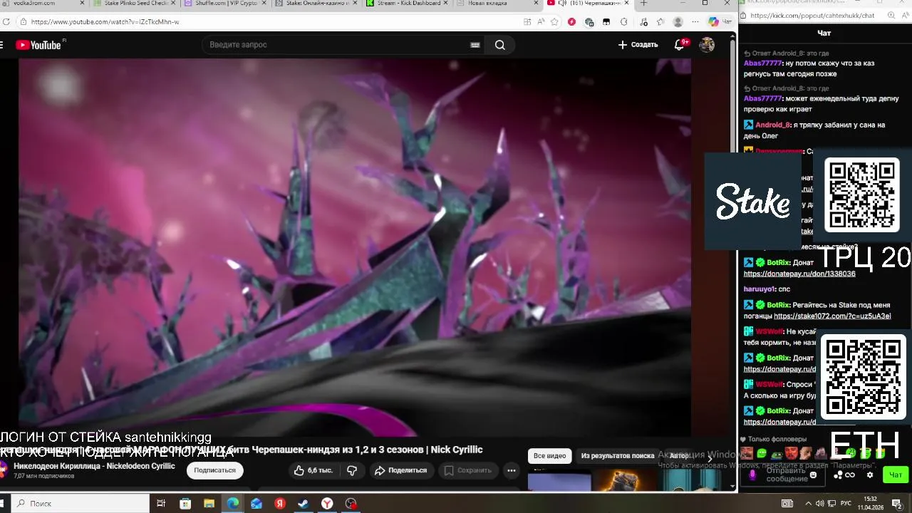Open the video more actions (three dots) menu
The height and width of the screenshot is (513, 912).
(511, 470)
